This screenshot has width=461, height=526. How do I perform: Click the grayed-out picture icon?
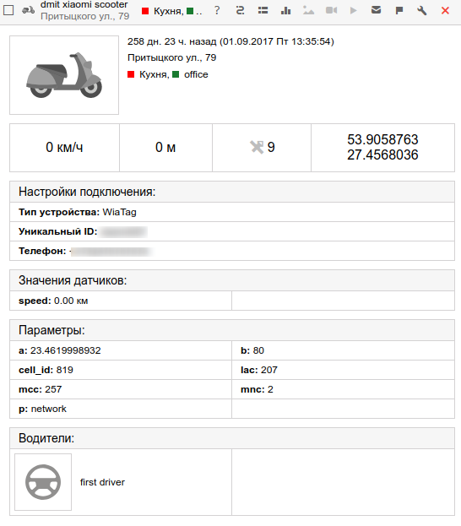pyautogui.click(x=308, y=11)
